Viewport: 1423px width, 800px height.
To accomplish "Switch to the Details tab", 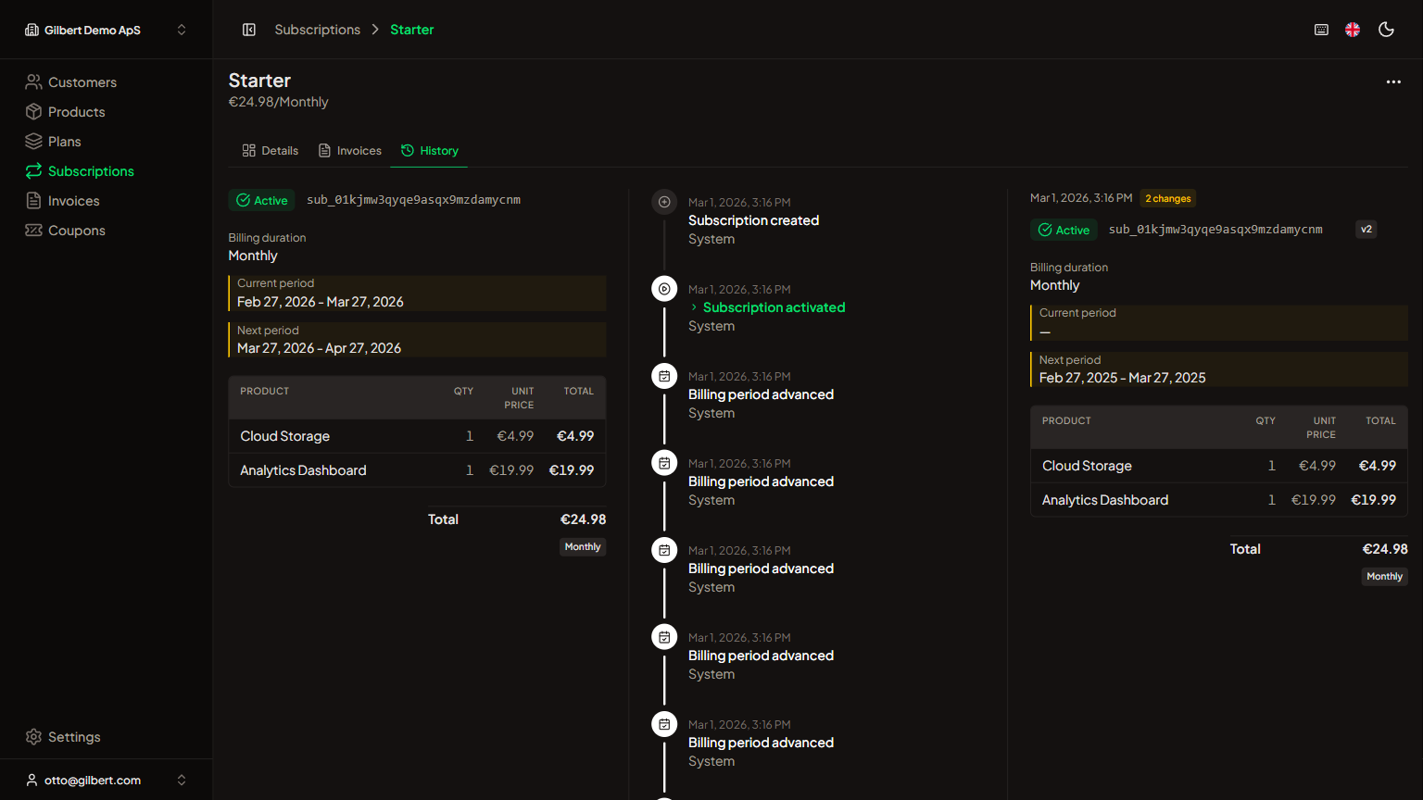I will pyautogui.click(x=271, y=151).
